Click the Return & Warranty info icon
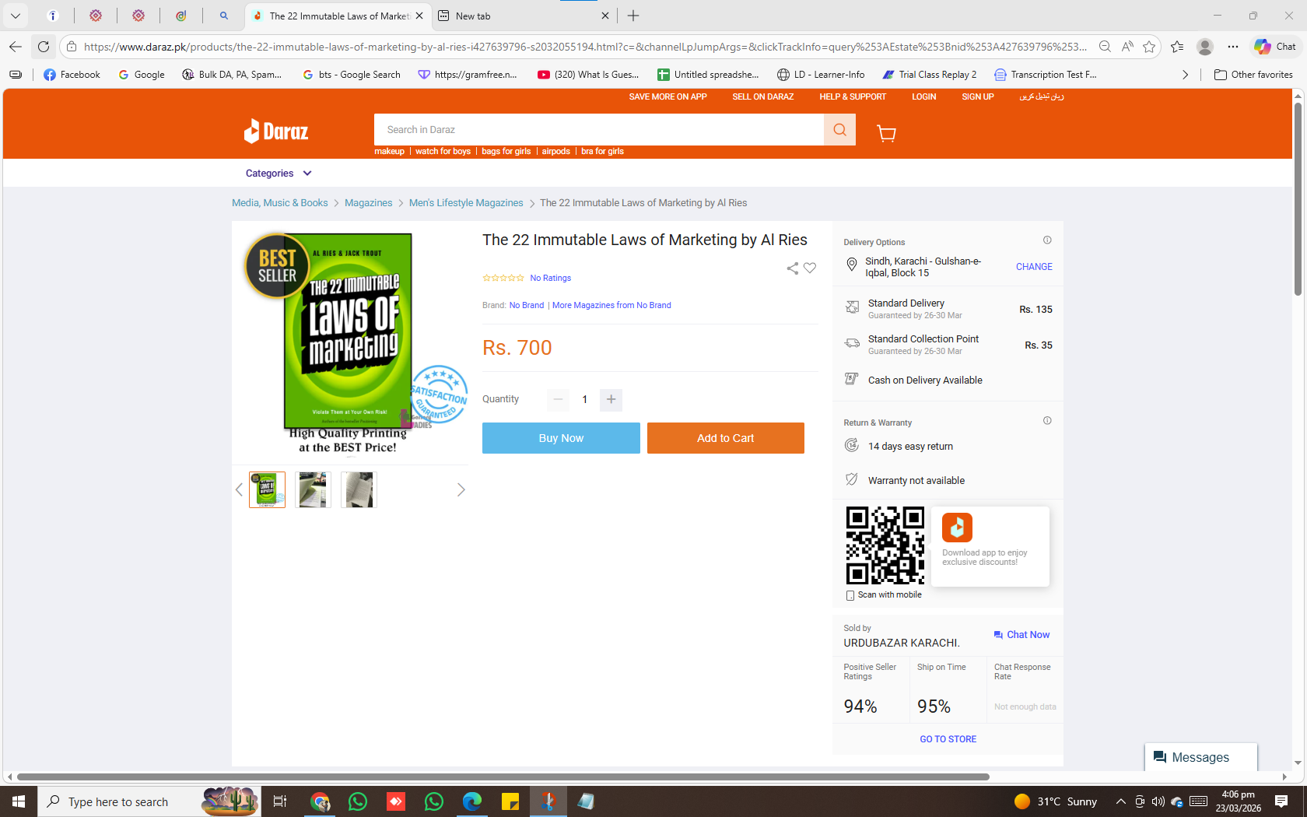This screenshot has width=1307, height=817. pyautogui.click(x=1047, y=421)
